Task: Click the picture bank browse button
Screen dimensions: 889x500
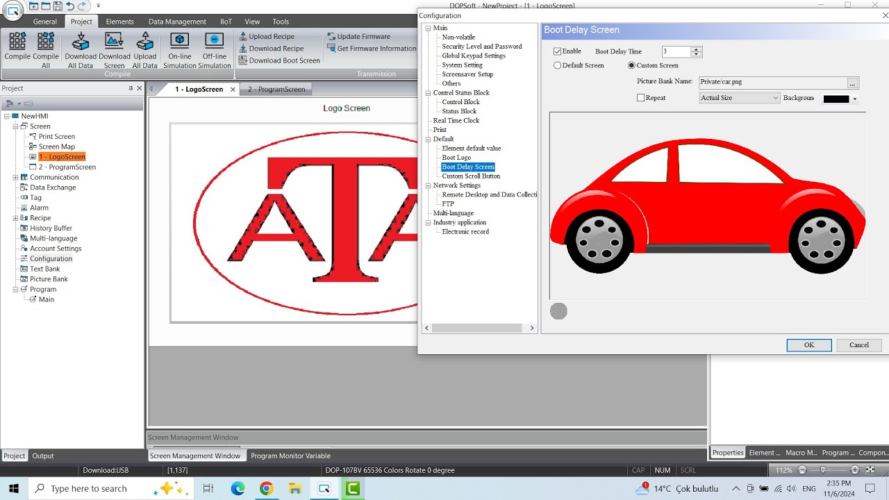Action: coord(853,83)
